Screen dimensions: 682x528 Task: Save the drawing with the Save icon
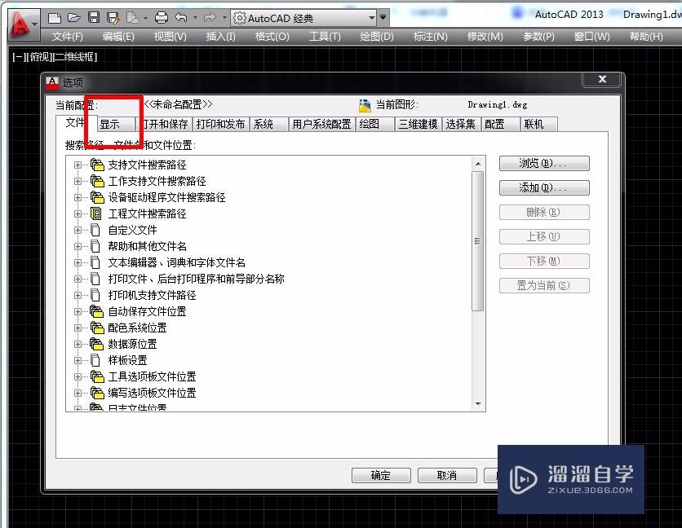click(93, 17)
